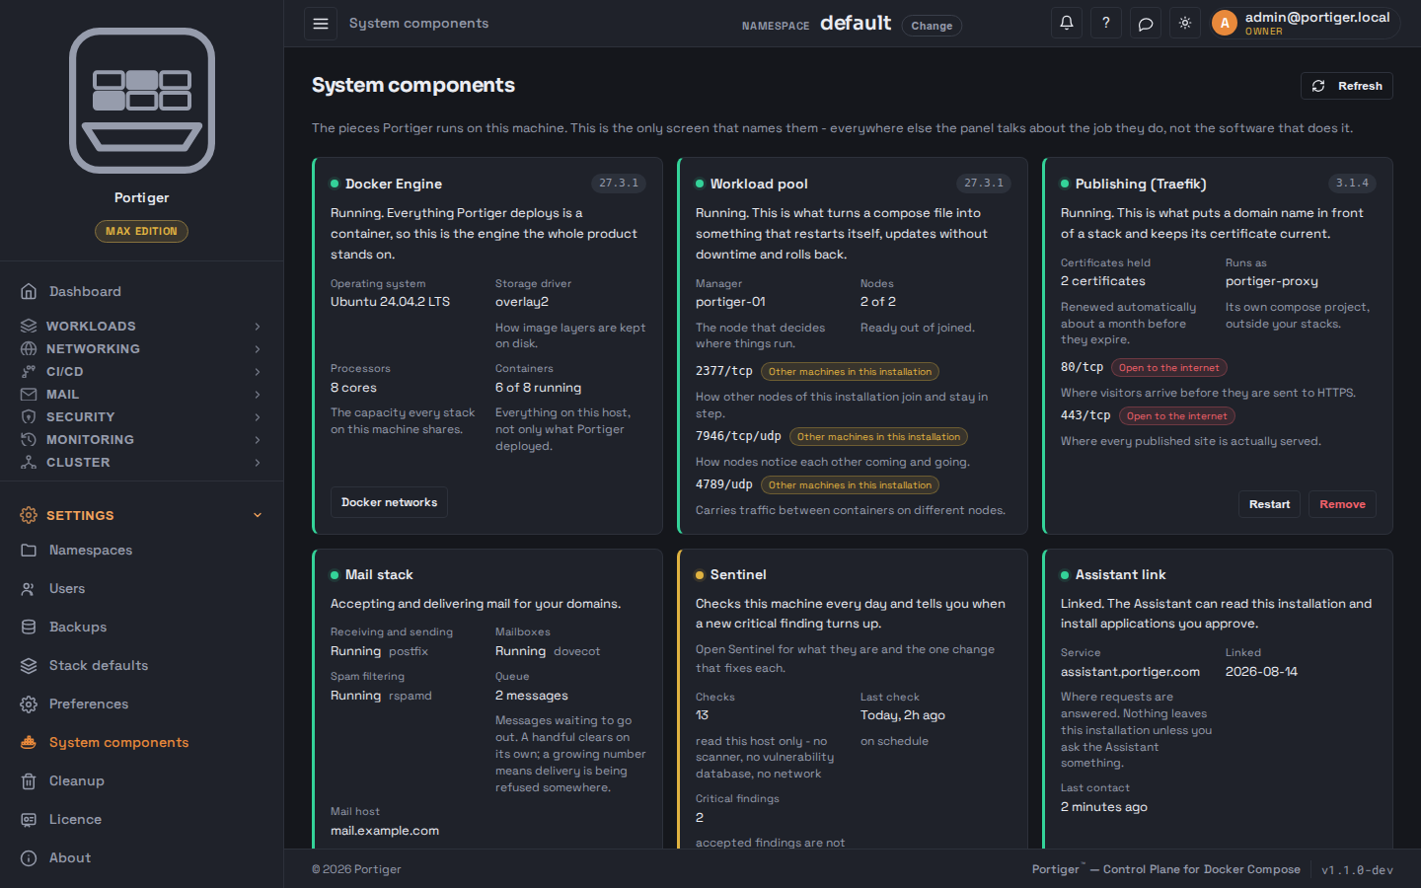Image resolution: width=1421 pixels, height=888 pixels.
Task: Click the About info icon
Action: 29,857
